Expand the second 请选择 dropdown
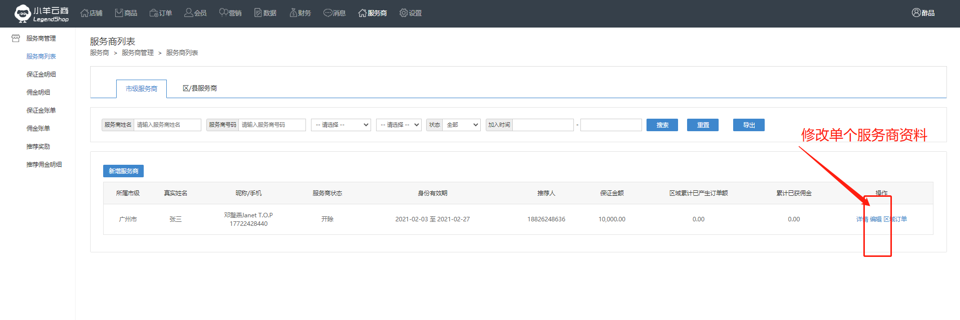960x320 pixels. click(x=399, y=125)
